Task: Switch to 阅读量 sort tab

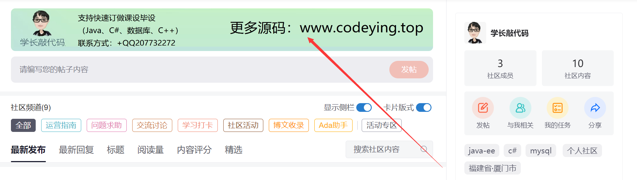Action: (151, 150)
